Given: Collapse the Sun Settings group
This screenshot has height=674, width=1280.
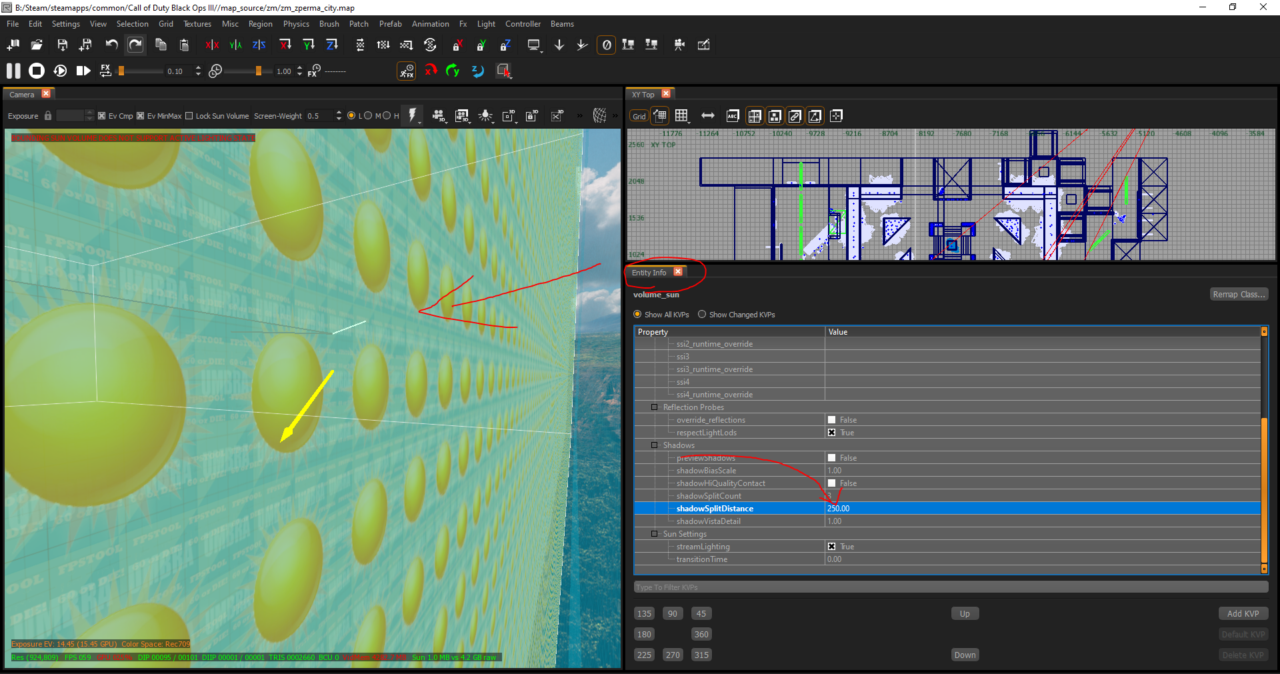Looking at the screenshot, I should pos(655,534).
